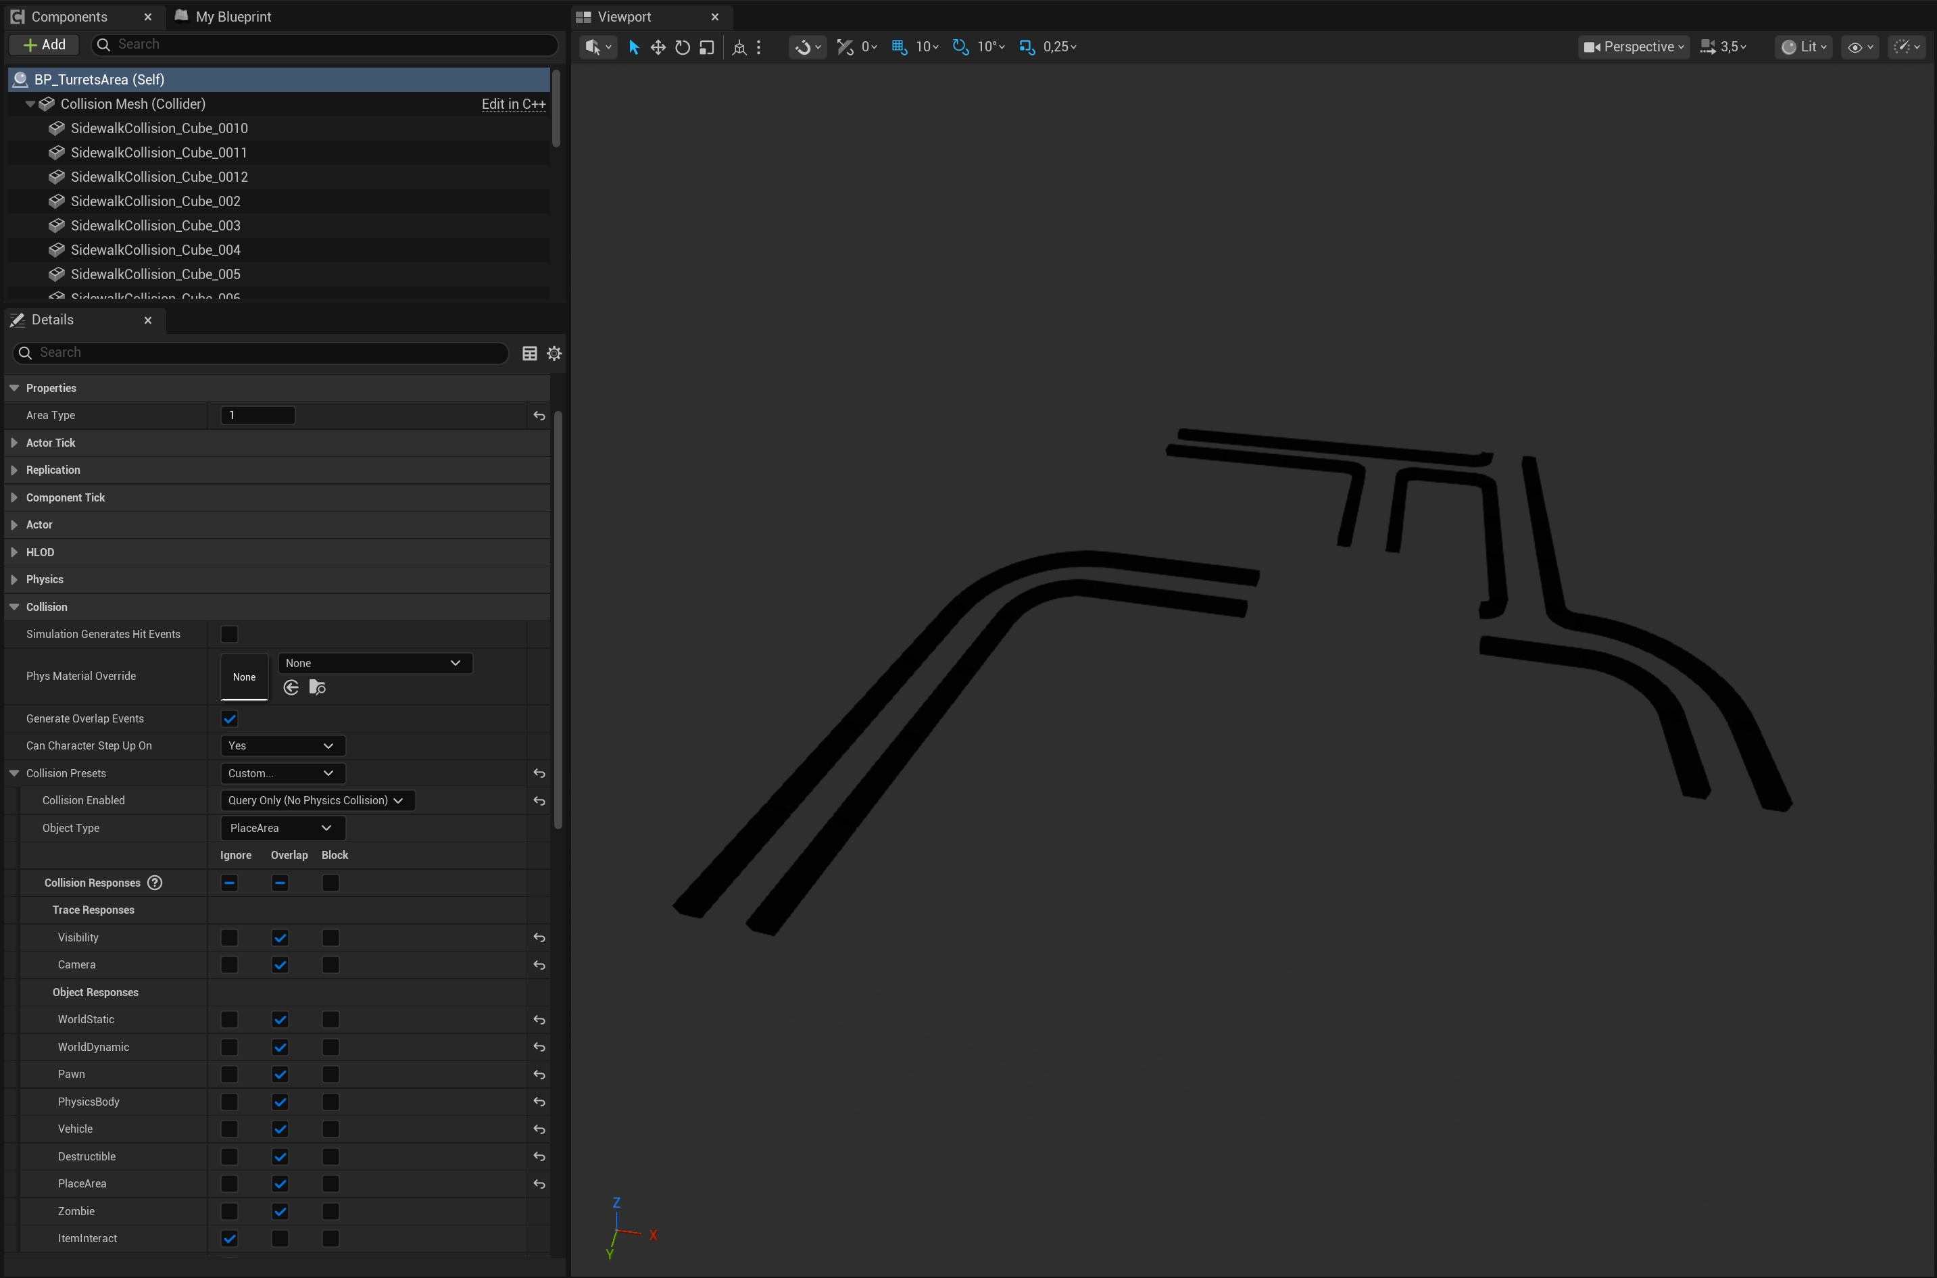Enable Simulation Generates Hit Events checkbox
The width and height of the screenshot is (1937, 1278).
click(x=230, y=634)
